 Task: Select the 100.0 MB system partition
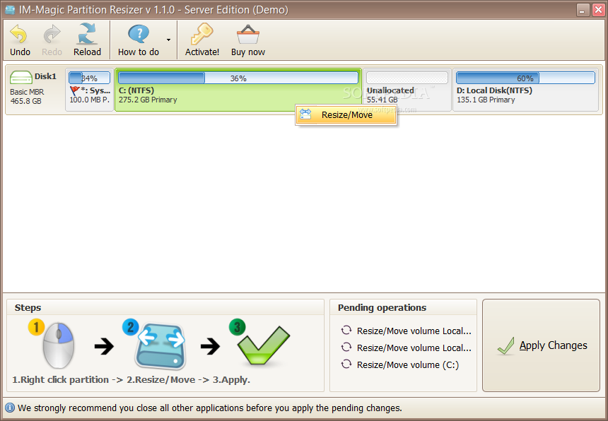[89, 95]
